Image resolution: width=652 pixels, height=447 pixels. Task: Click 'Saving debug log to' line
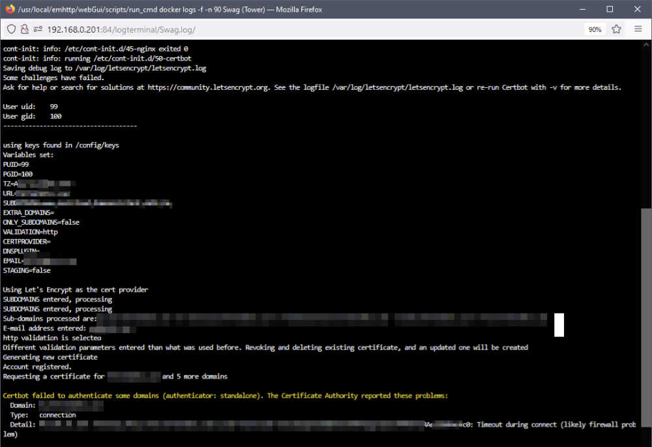[104, 68]
